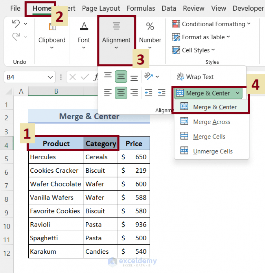The image size is (265, 273).
Task: Click the Cookies Cracker cell
Action: (56, 170)
